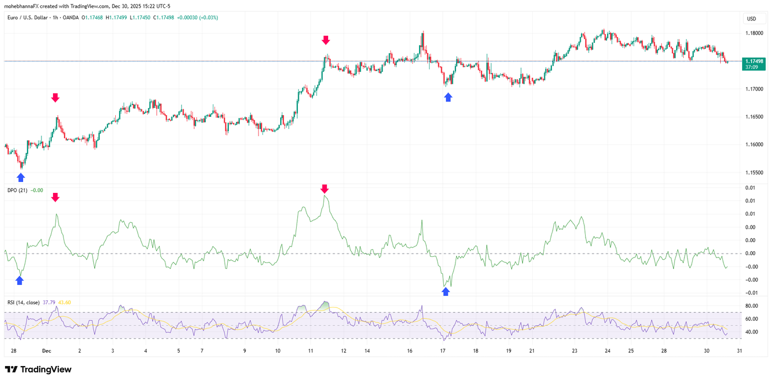
Task: Click the blue buy arrow near the December 17 dip
Action: [x=448, y=97]
